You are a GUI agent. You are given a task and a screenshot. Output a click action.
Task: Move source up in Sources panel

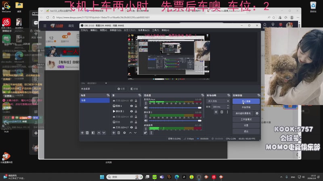pyautogui.click(x=130, y=133)
